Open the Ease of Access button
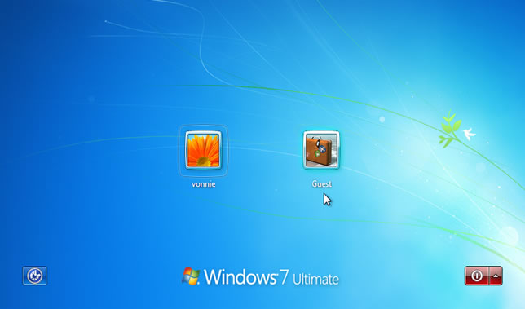The height and width of the screenshot is (309, 525). (x=35, y=276)
